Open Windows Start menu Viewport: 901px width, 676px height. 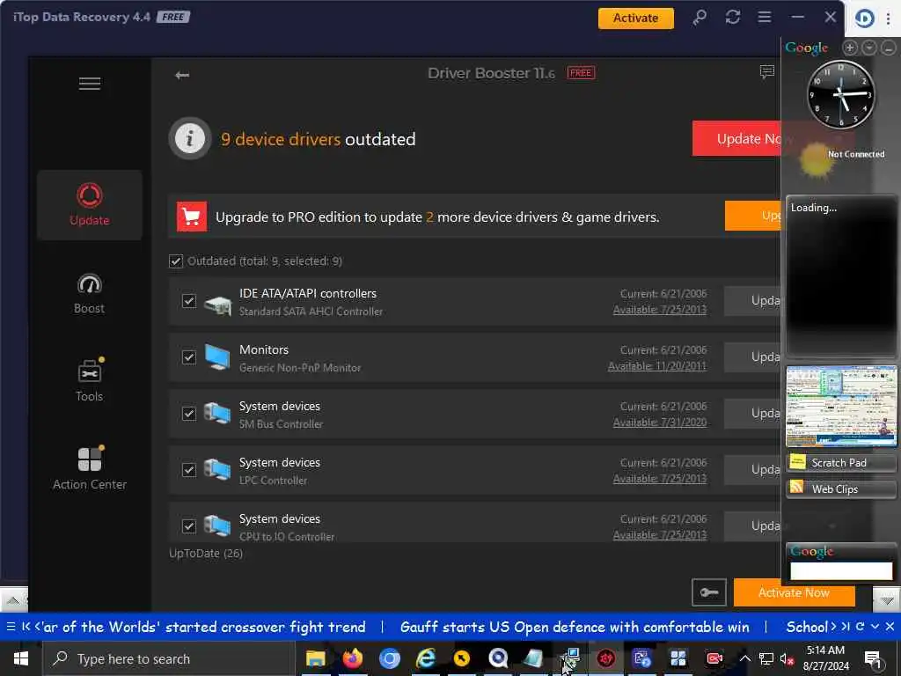[x=21, y=658]
